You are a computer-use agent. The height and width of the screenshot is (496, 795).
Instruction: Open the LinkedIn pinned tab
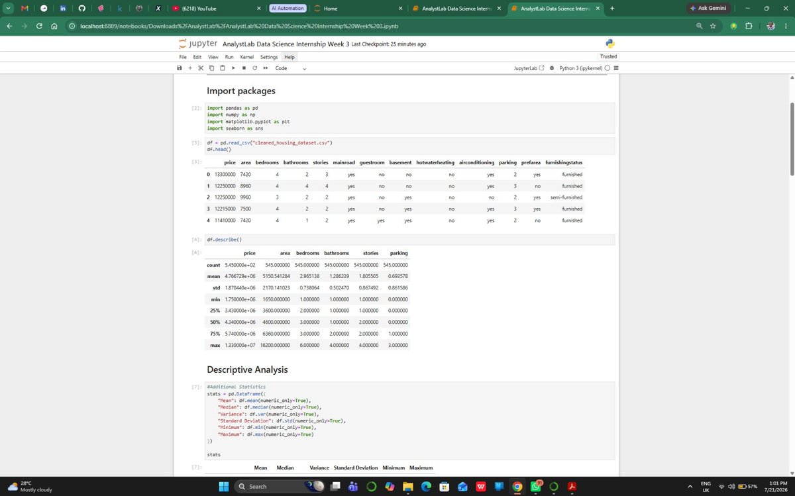point(62,9)
